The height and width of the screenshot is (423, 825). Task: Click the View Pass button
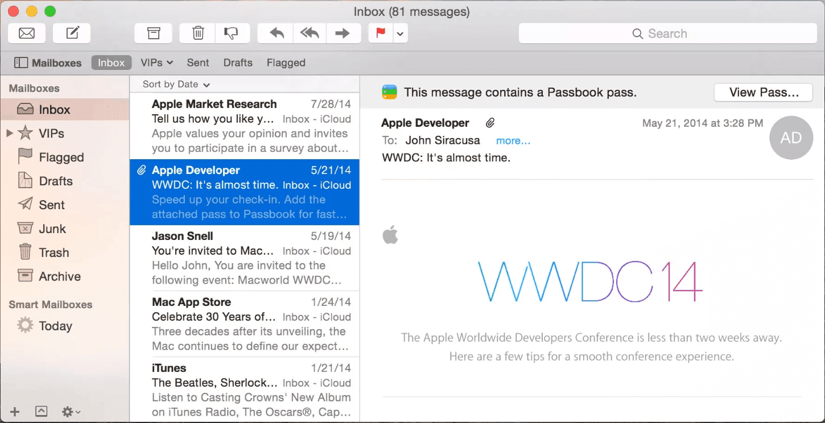pos(763,92)
